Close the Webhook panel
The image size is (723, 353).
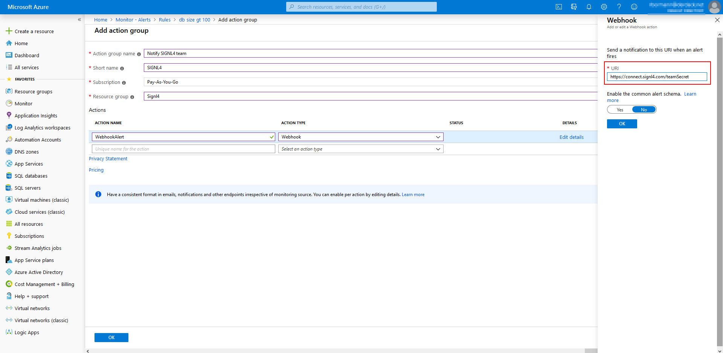pyautogui.click(x=717, y=20)
